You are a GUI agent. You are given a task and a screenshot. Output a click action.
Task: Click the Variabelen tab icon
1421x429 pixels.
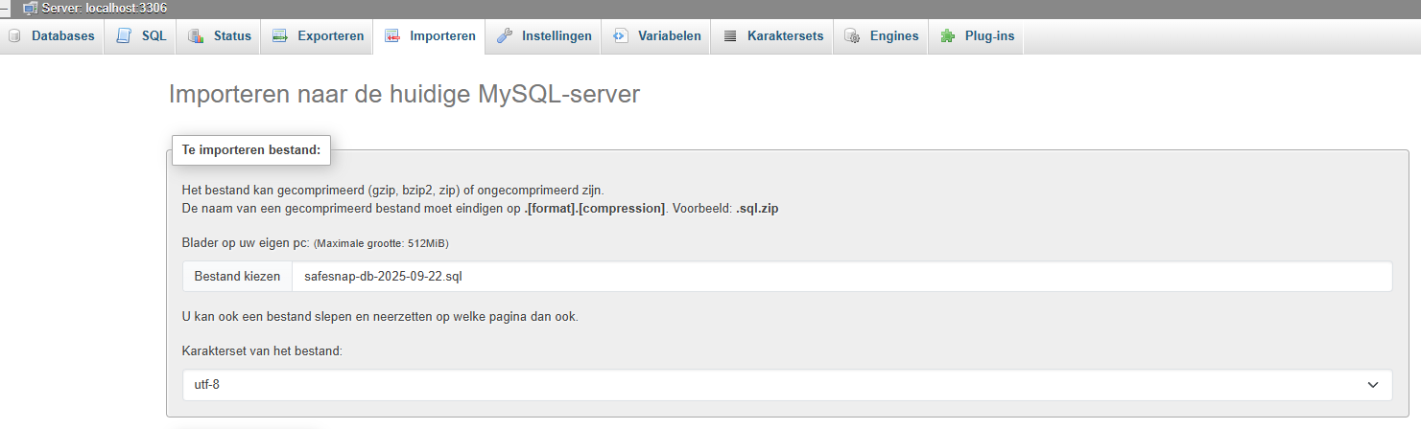[x=620, y=36]
